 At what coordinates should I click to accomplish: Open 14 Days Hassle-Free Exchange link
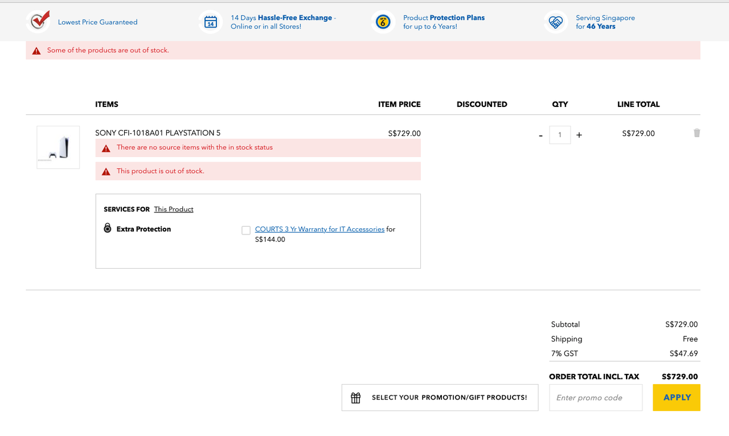(x=283, y=22)
